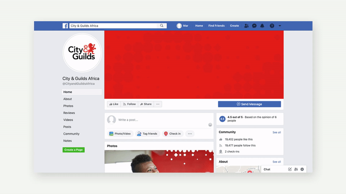346x194 pixels.
Task: Open Chat settings gear icon
Action: tap(302, 169)
